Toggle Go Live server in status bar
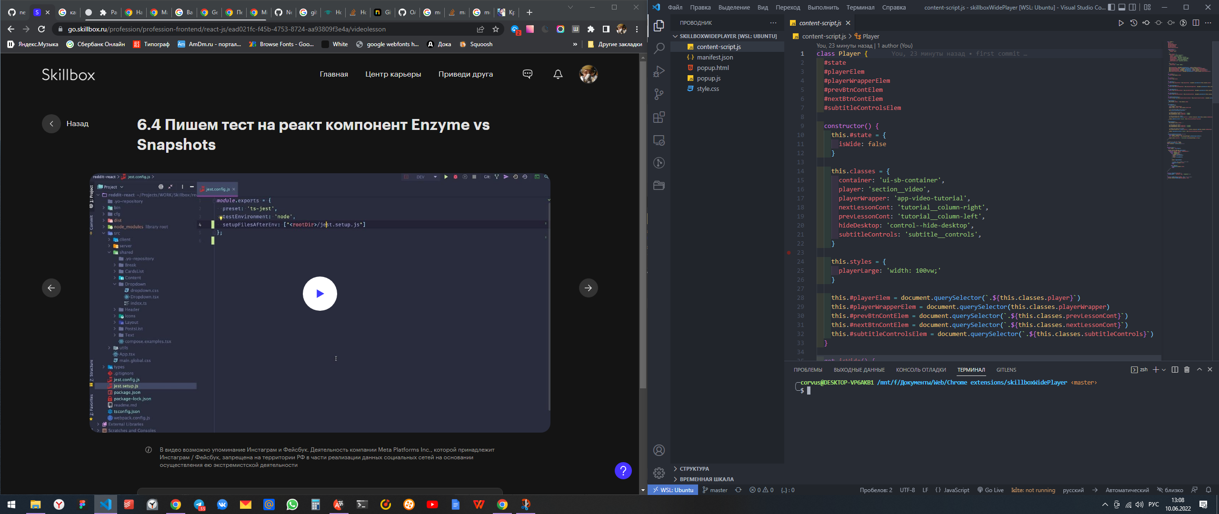Viewport: 1219px width, 514px height. (x=990, y=490)
